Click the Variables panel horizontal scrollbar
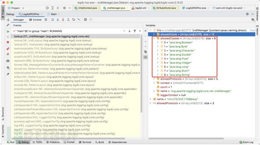Screen dimensions: 260x145 click(187, 138)
